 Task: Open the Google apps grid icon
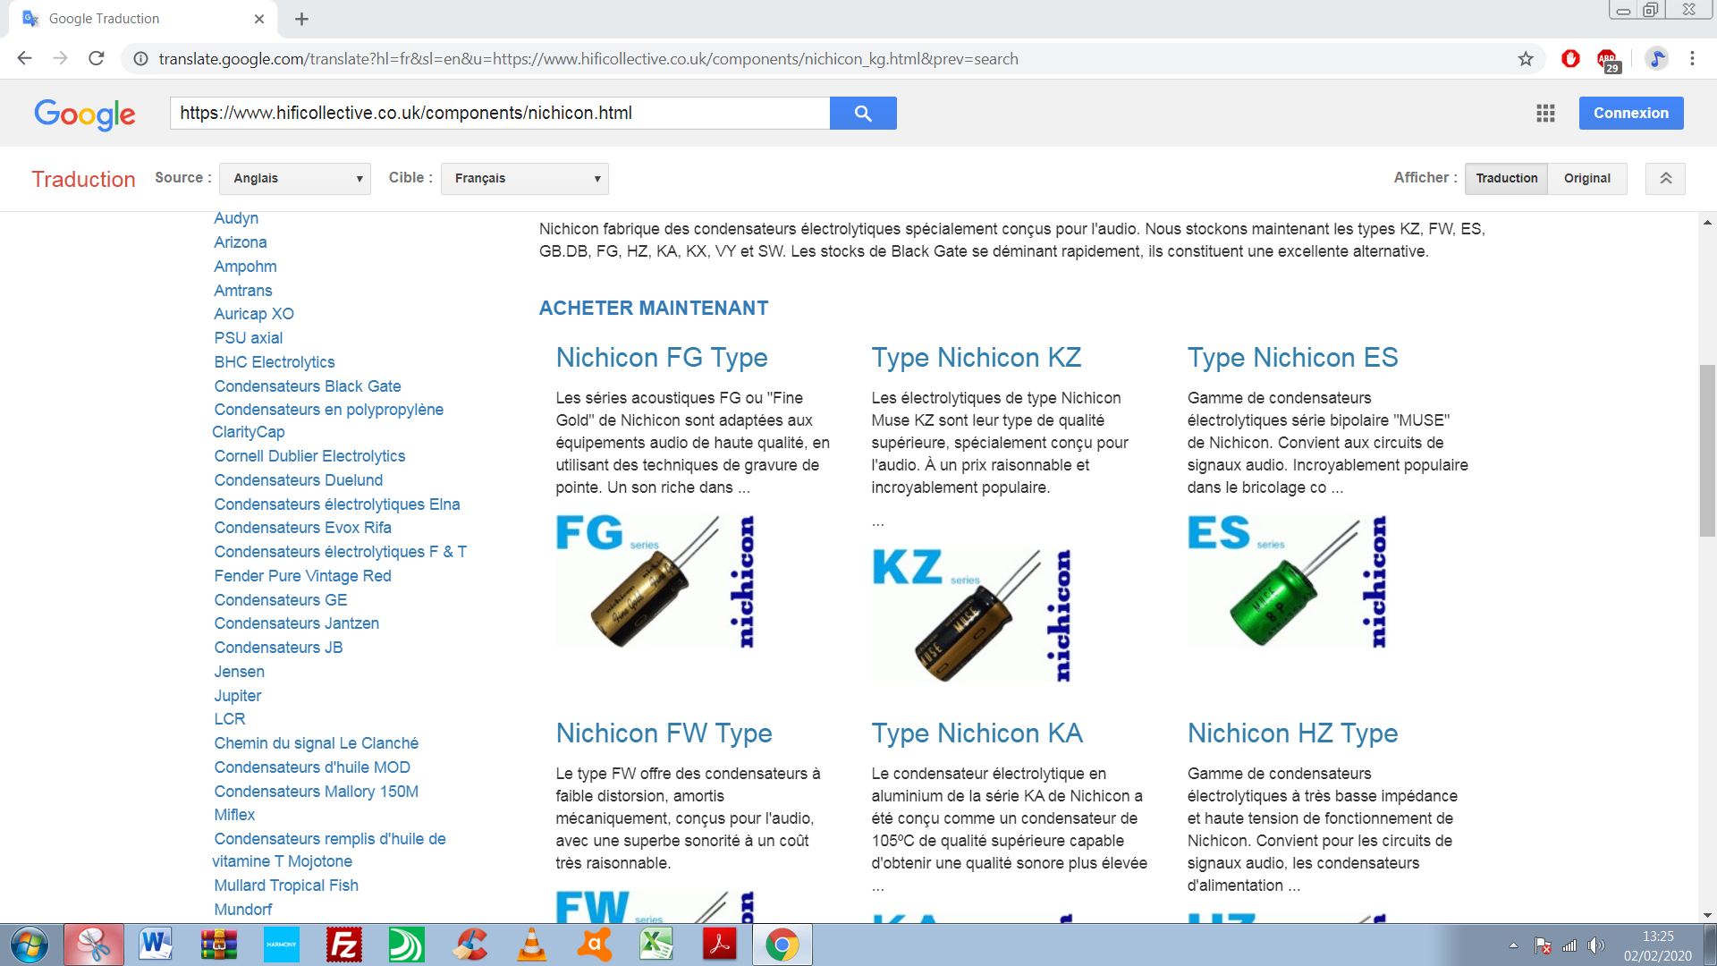tap(1545, 114)
